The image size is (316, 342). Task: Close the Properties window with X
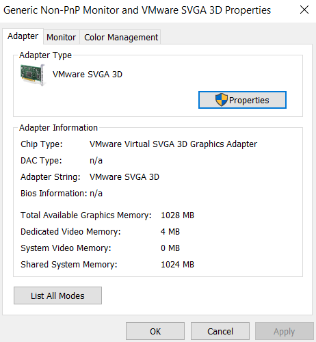(x=304, y=10)
